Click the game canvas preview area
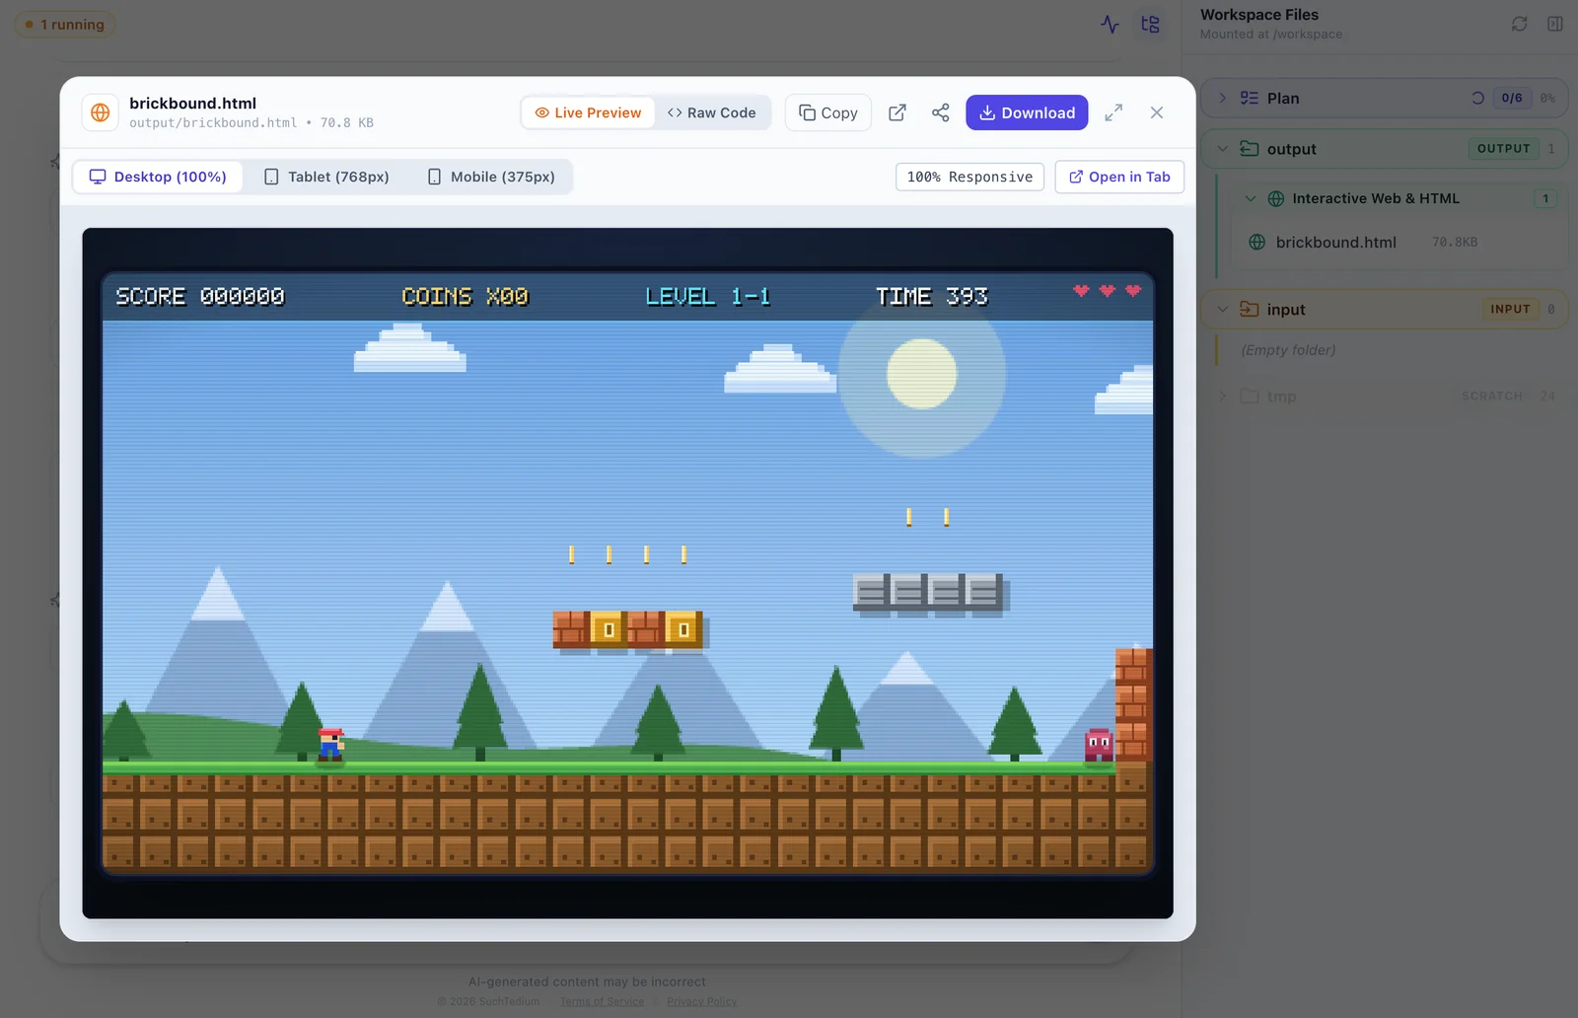1578x1018 pixels. (x=627, y=573)
